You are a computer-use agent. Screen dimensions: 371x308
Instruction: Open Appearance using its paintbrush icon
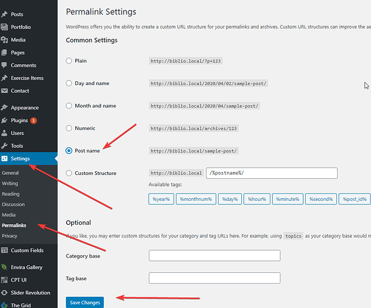click(5, 108)
